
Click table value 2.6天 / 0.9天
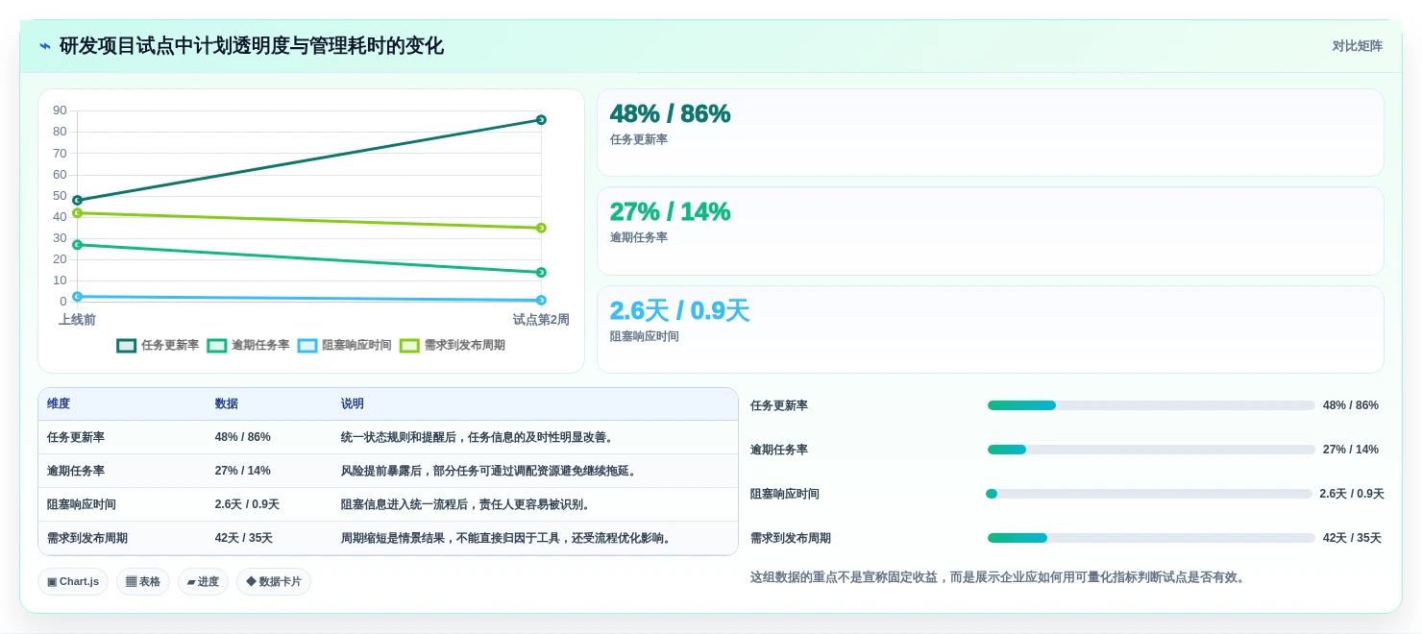pos(247,504)
